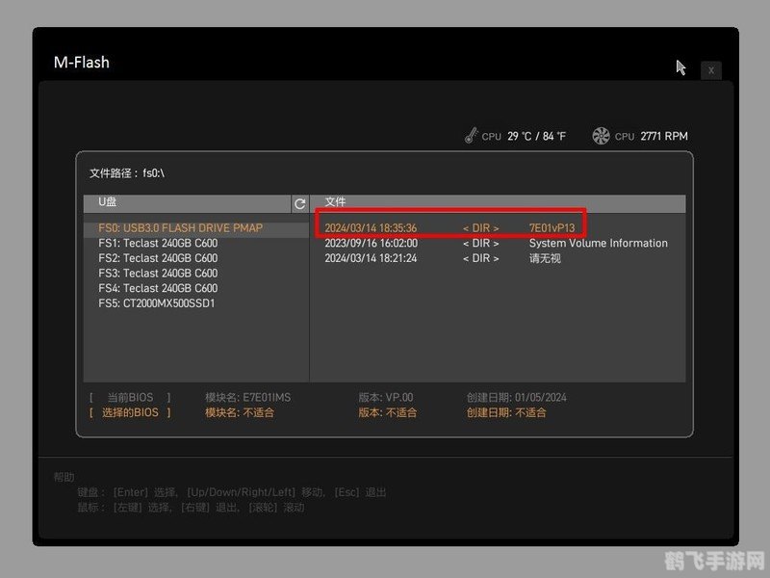
Task: Click the CPU fan icon
Action: [x=602, y=136]
